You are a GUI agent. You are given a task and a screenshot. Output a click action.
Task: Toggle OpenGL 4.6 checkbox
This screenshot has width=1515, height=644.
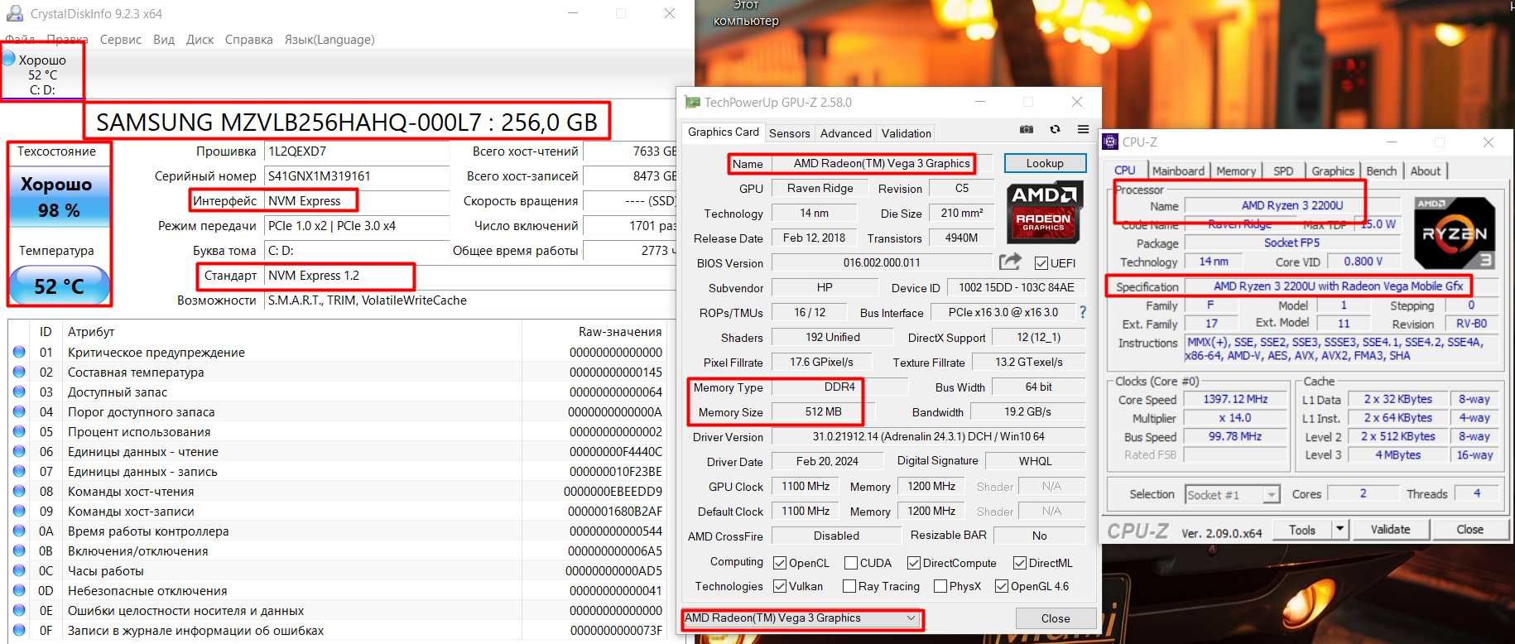1002,586
